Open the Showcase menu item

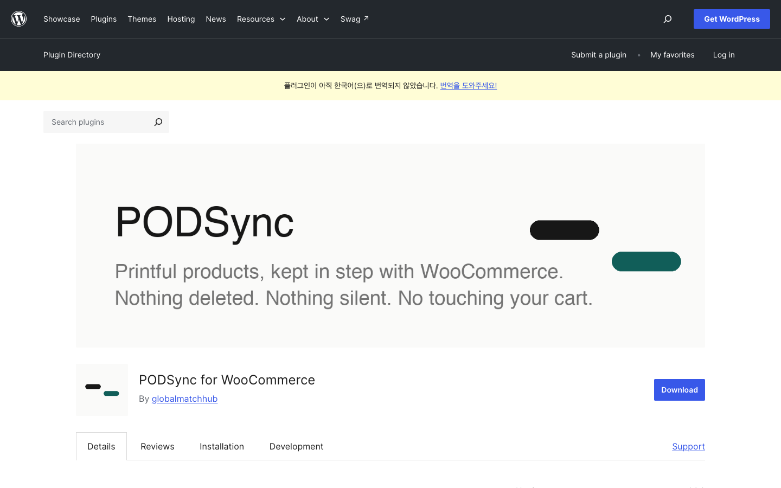coord(62,19)
